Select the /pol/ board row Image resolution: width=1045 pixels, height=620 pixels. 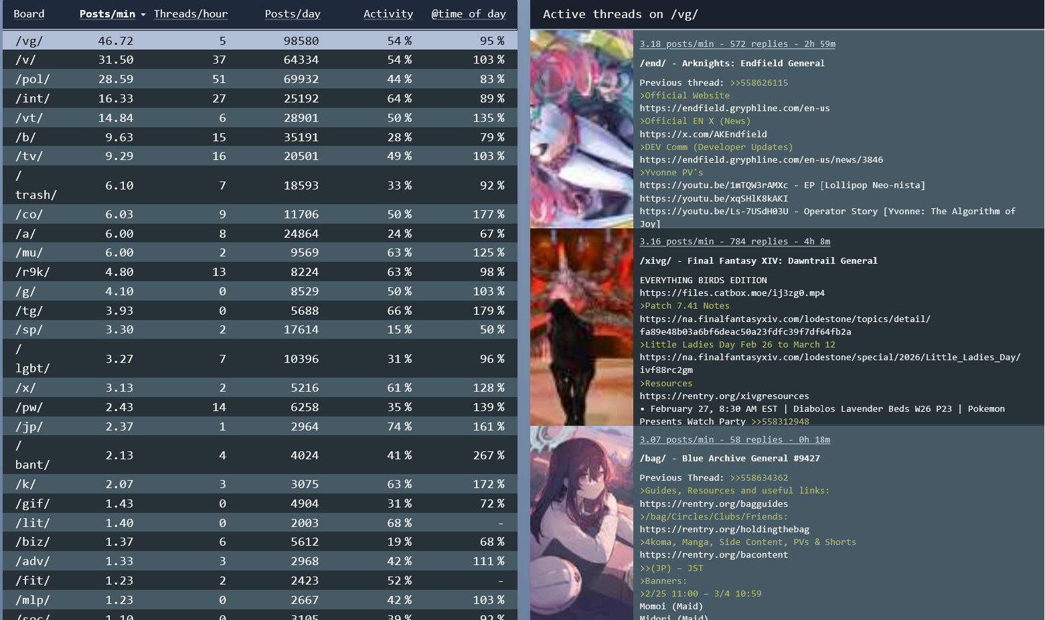coord(260,79)
